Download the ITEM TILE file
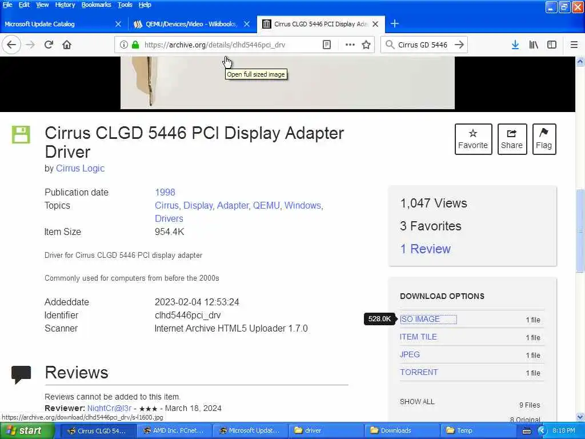The image size is (585, 439). tap(418, 337)
